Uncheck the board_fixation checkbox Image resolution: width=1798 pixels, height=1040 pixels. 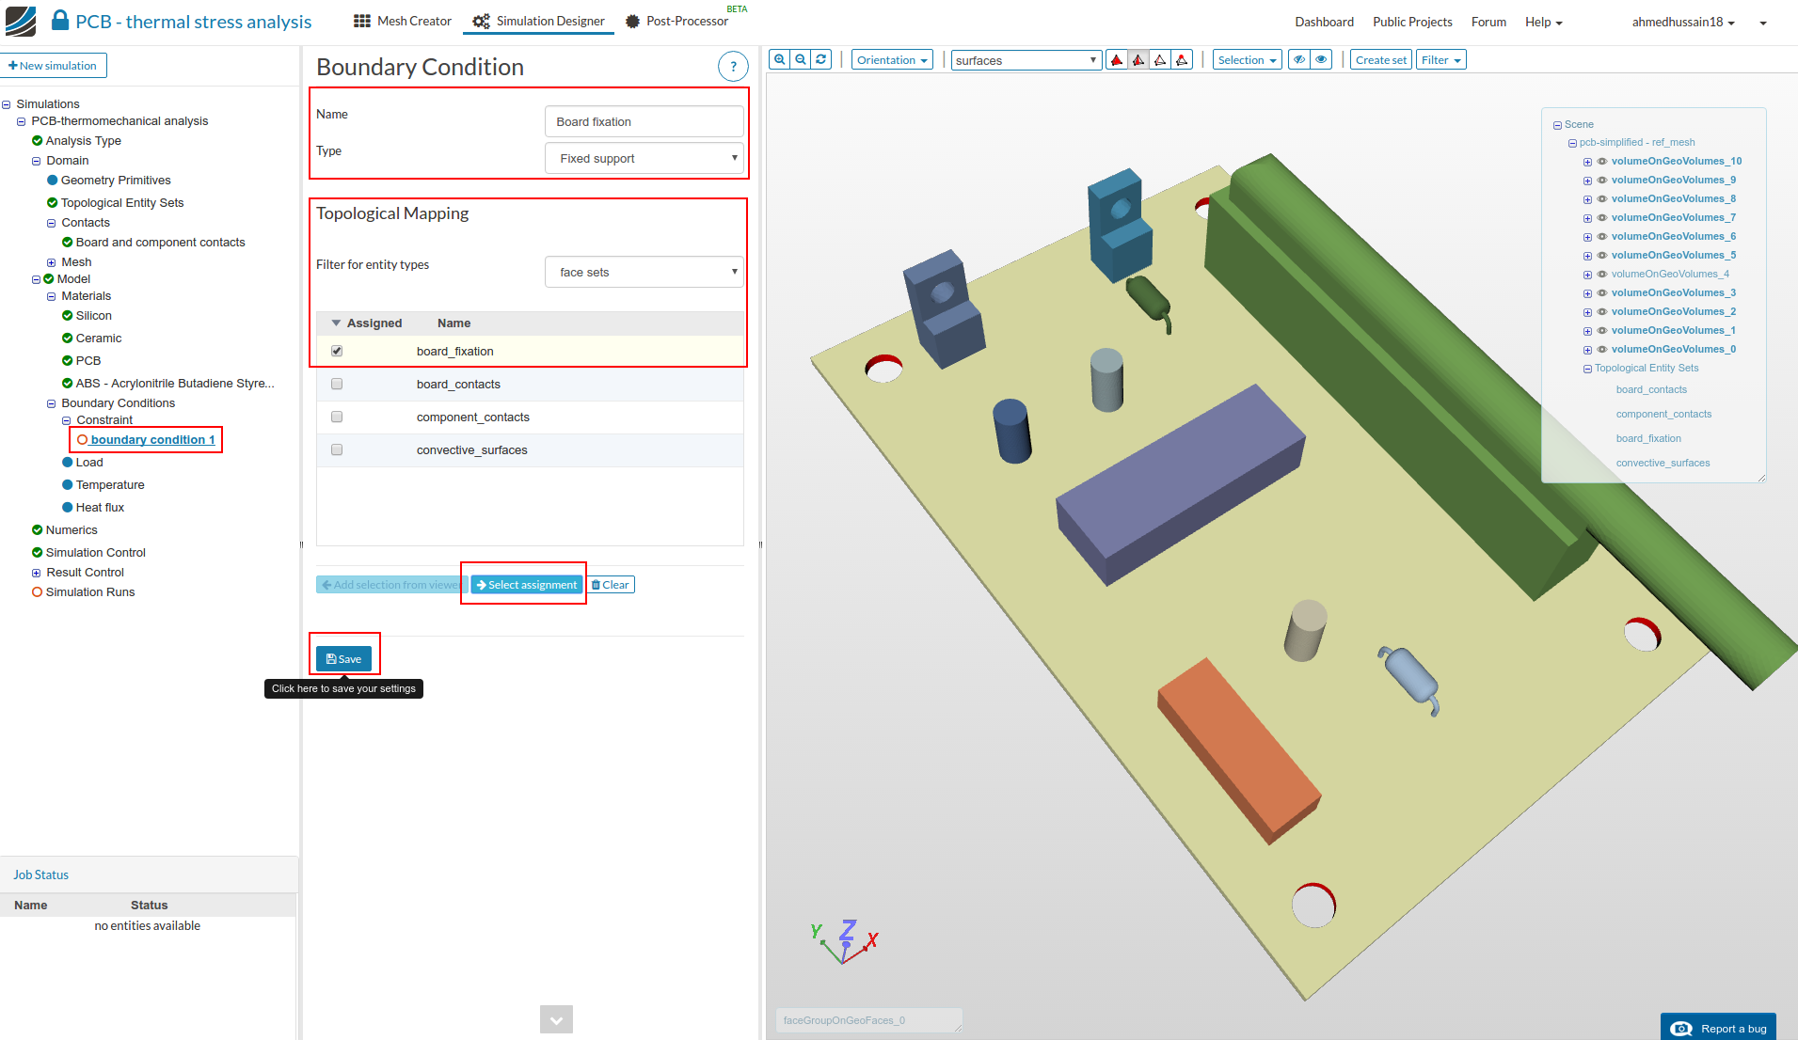337,351
